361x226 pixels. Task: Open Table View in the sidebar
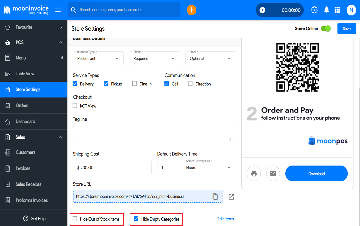point(34,74)
